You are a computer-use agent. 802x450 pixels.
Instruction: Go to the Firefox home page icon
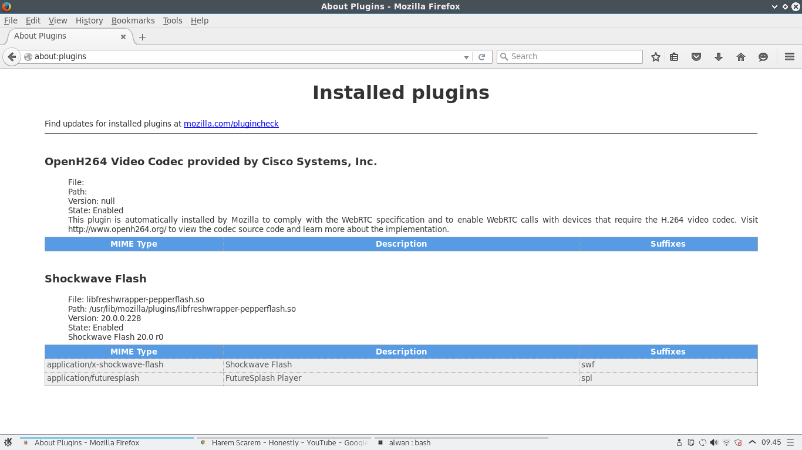[741, 57]
